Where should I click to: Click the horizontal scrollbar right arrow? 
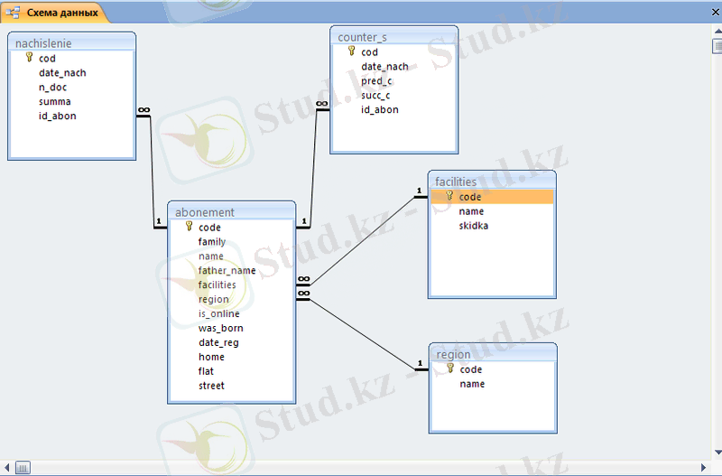(703, 467)
